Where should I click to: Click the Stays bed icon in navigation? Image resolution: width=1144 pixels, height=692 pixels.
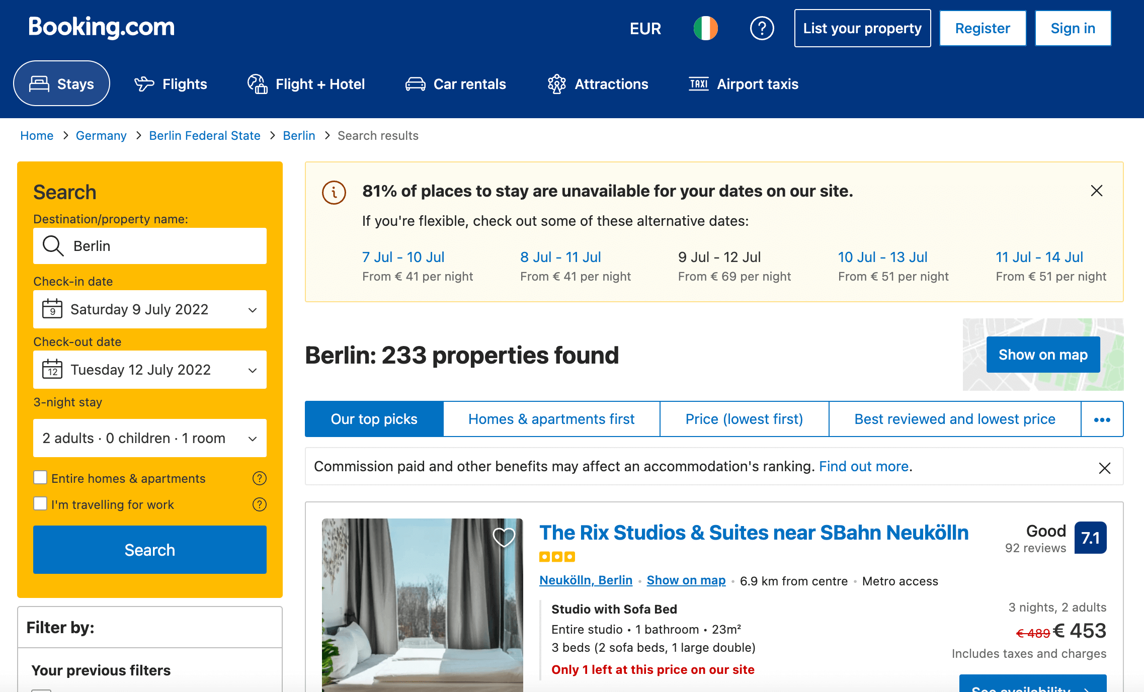click(38, 83)
